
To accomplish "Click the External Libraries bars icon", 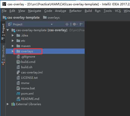I will coord(13,104).
